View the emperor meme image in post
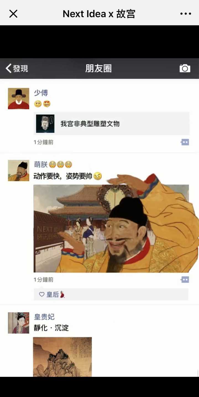This screenshot has width=199, height=397. point(116,224)
